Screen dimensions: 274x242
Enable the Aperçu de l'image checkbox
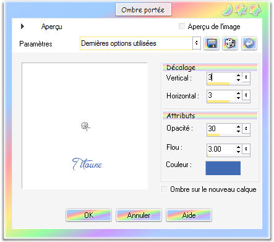coord(182,27)
